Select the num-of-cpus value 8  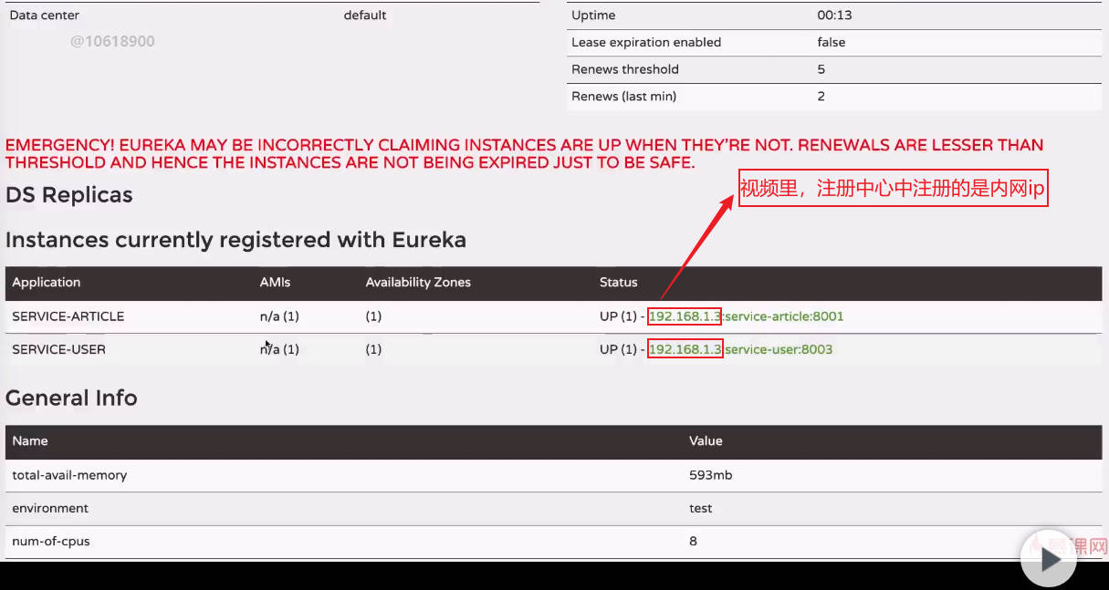[x=694, y=541]
